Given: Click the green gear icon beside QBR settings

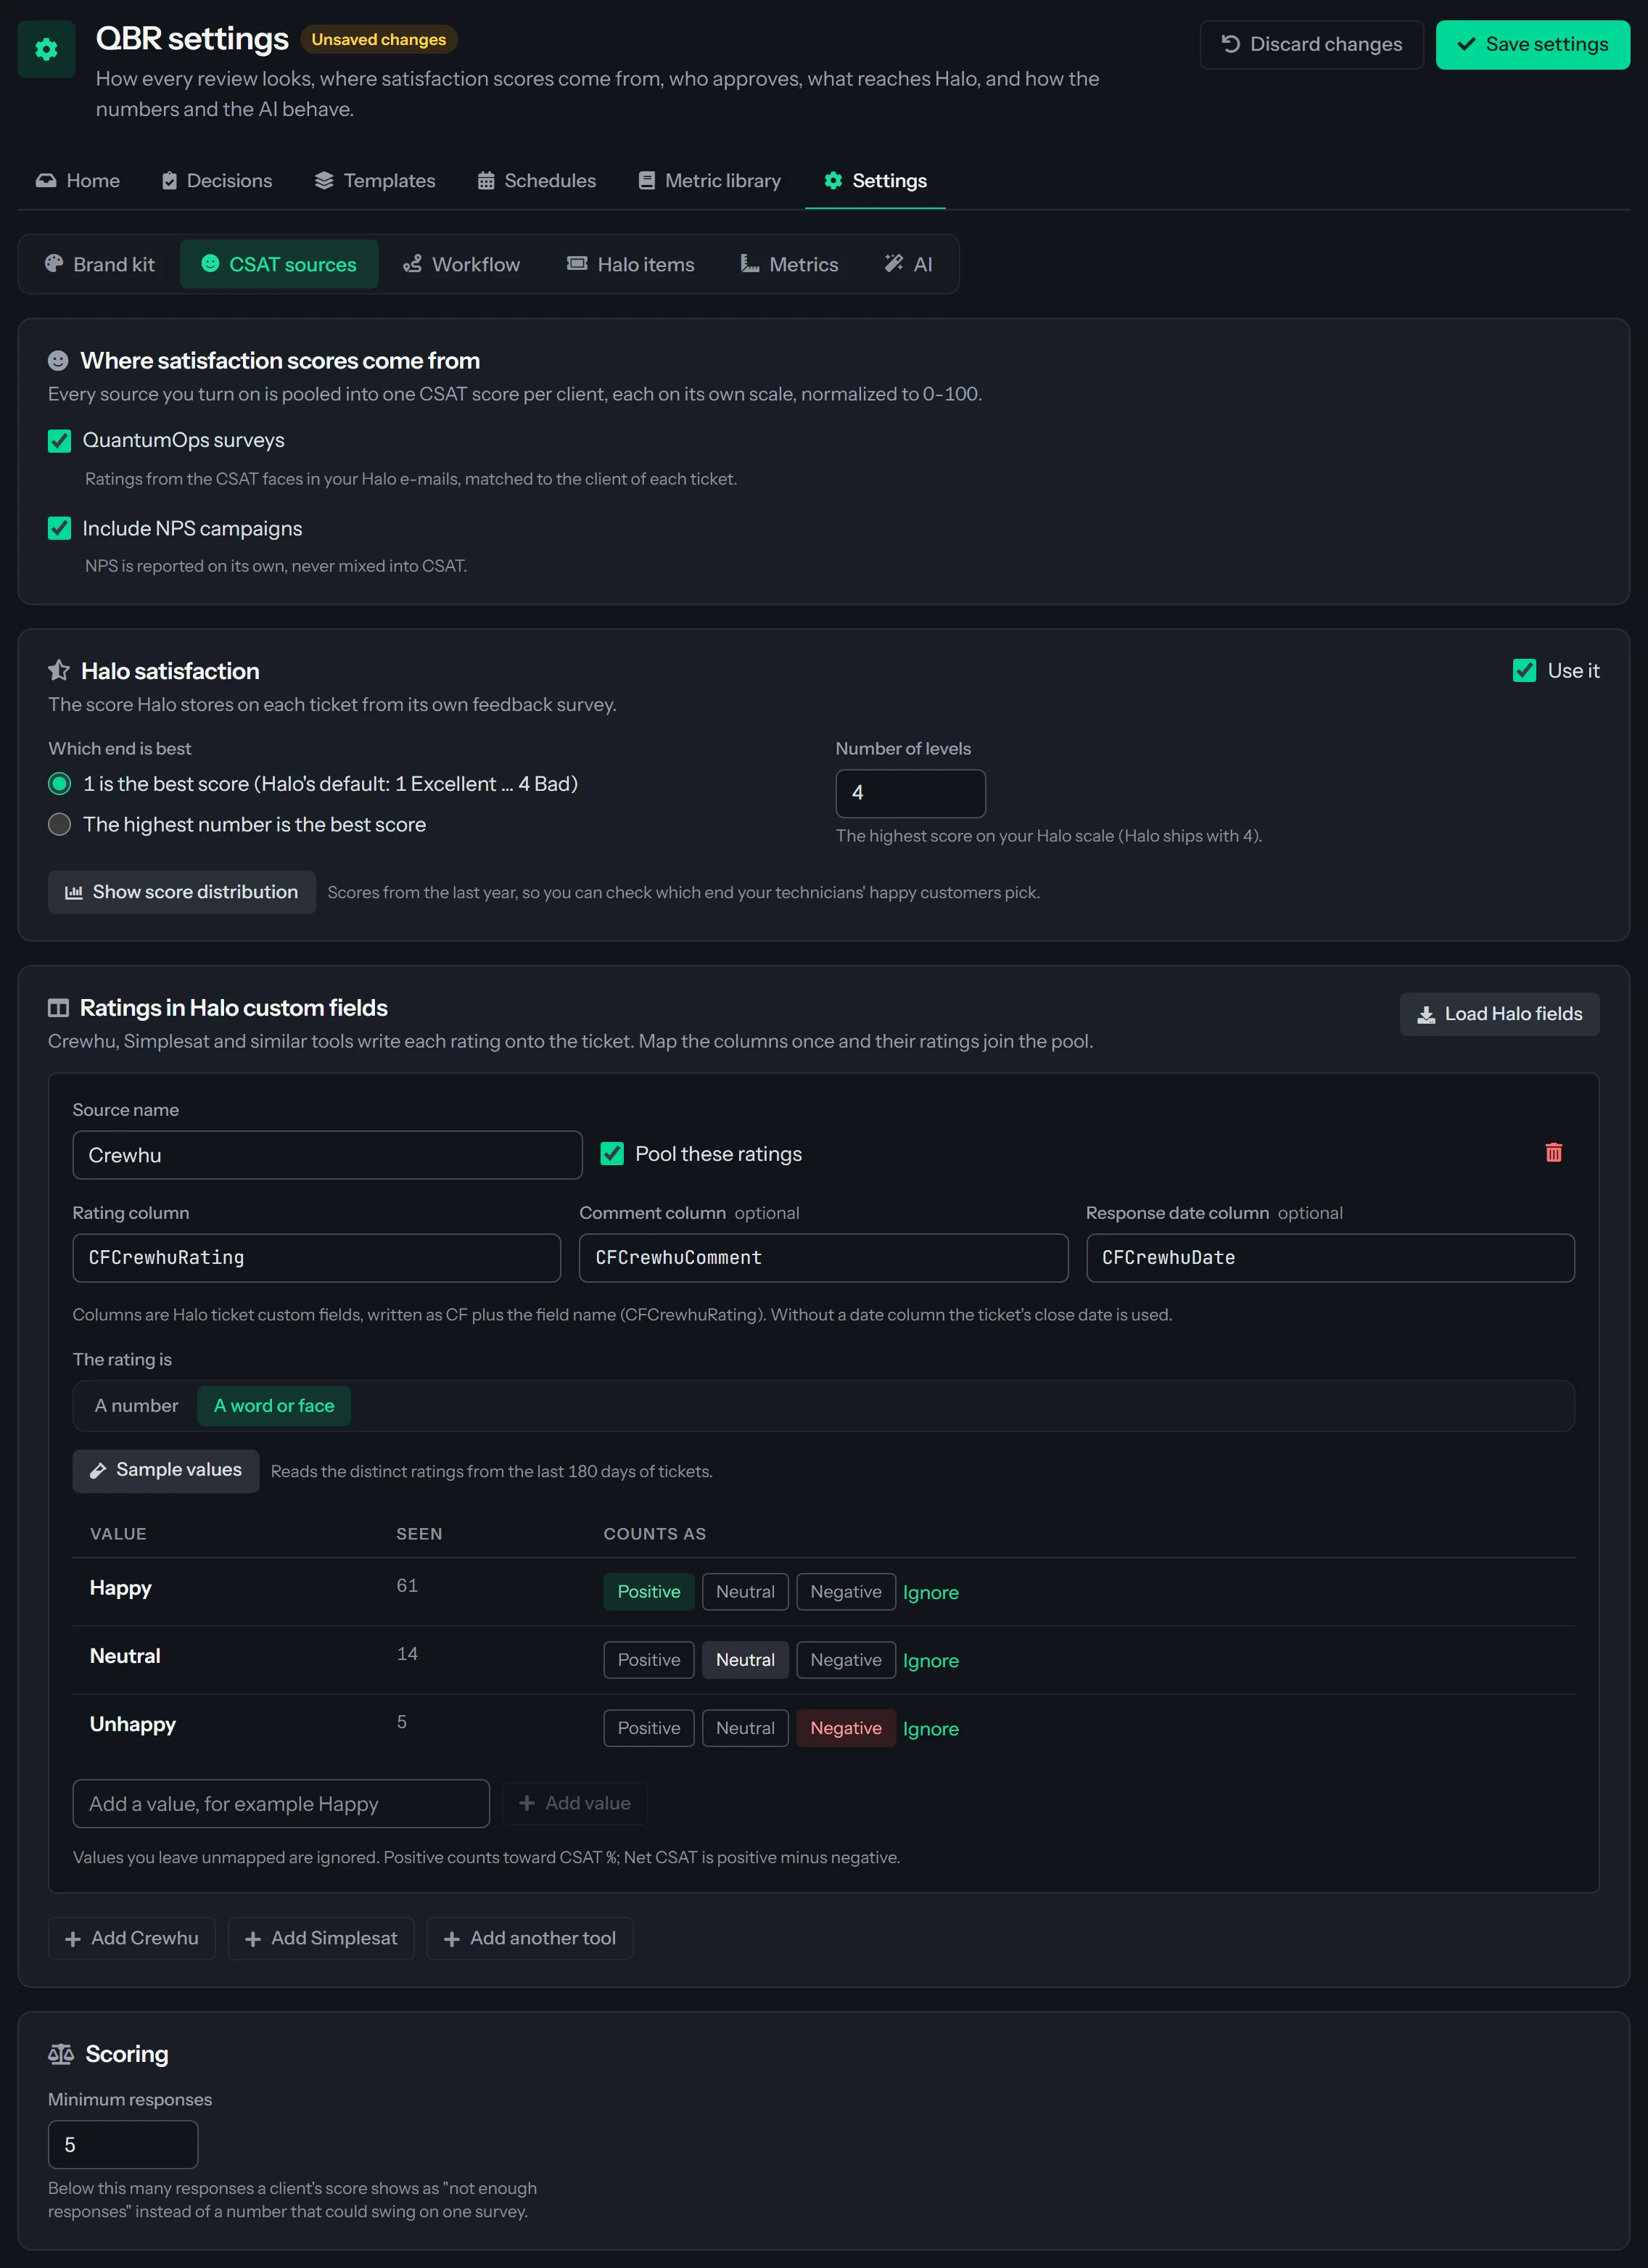Looking at the screenshot, I should [46, 49].
